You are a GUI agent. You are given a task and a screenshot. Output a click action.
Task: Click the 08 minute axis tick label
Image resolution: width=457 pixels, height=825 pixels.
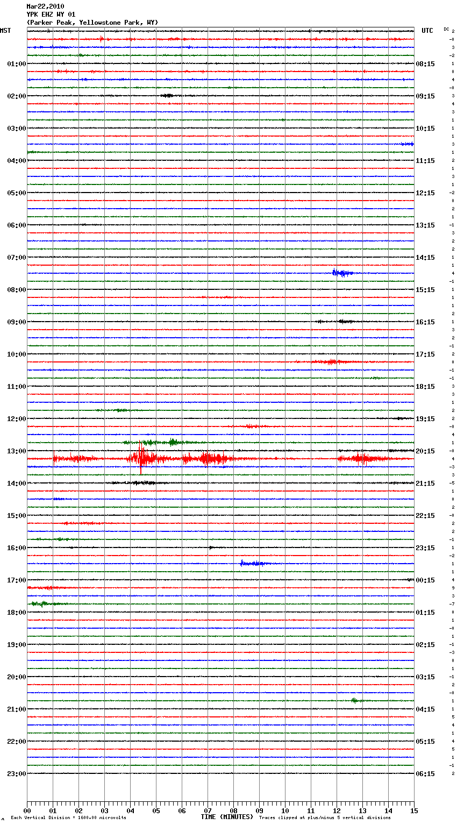pos(233,810)
